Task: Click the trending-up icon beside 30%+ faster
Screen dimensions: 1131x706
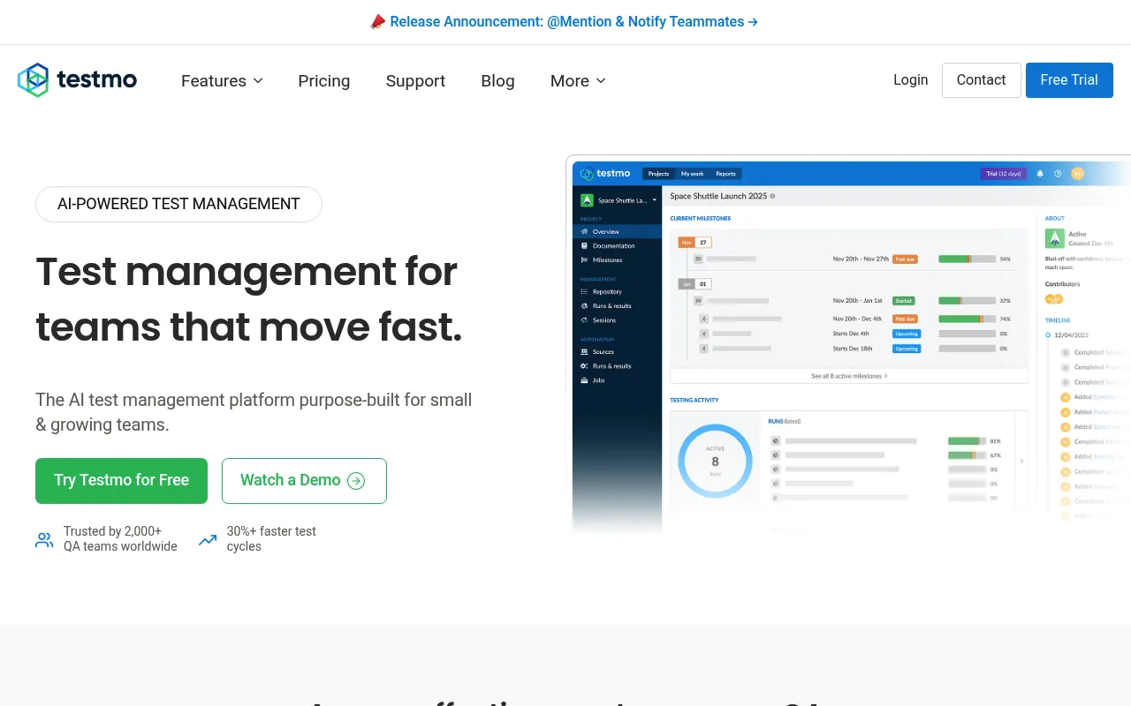Action: pos(208,540)
